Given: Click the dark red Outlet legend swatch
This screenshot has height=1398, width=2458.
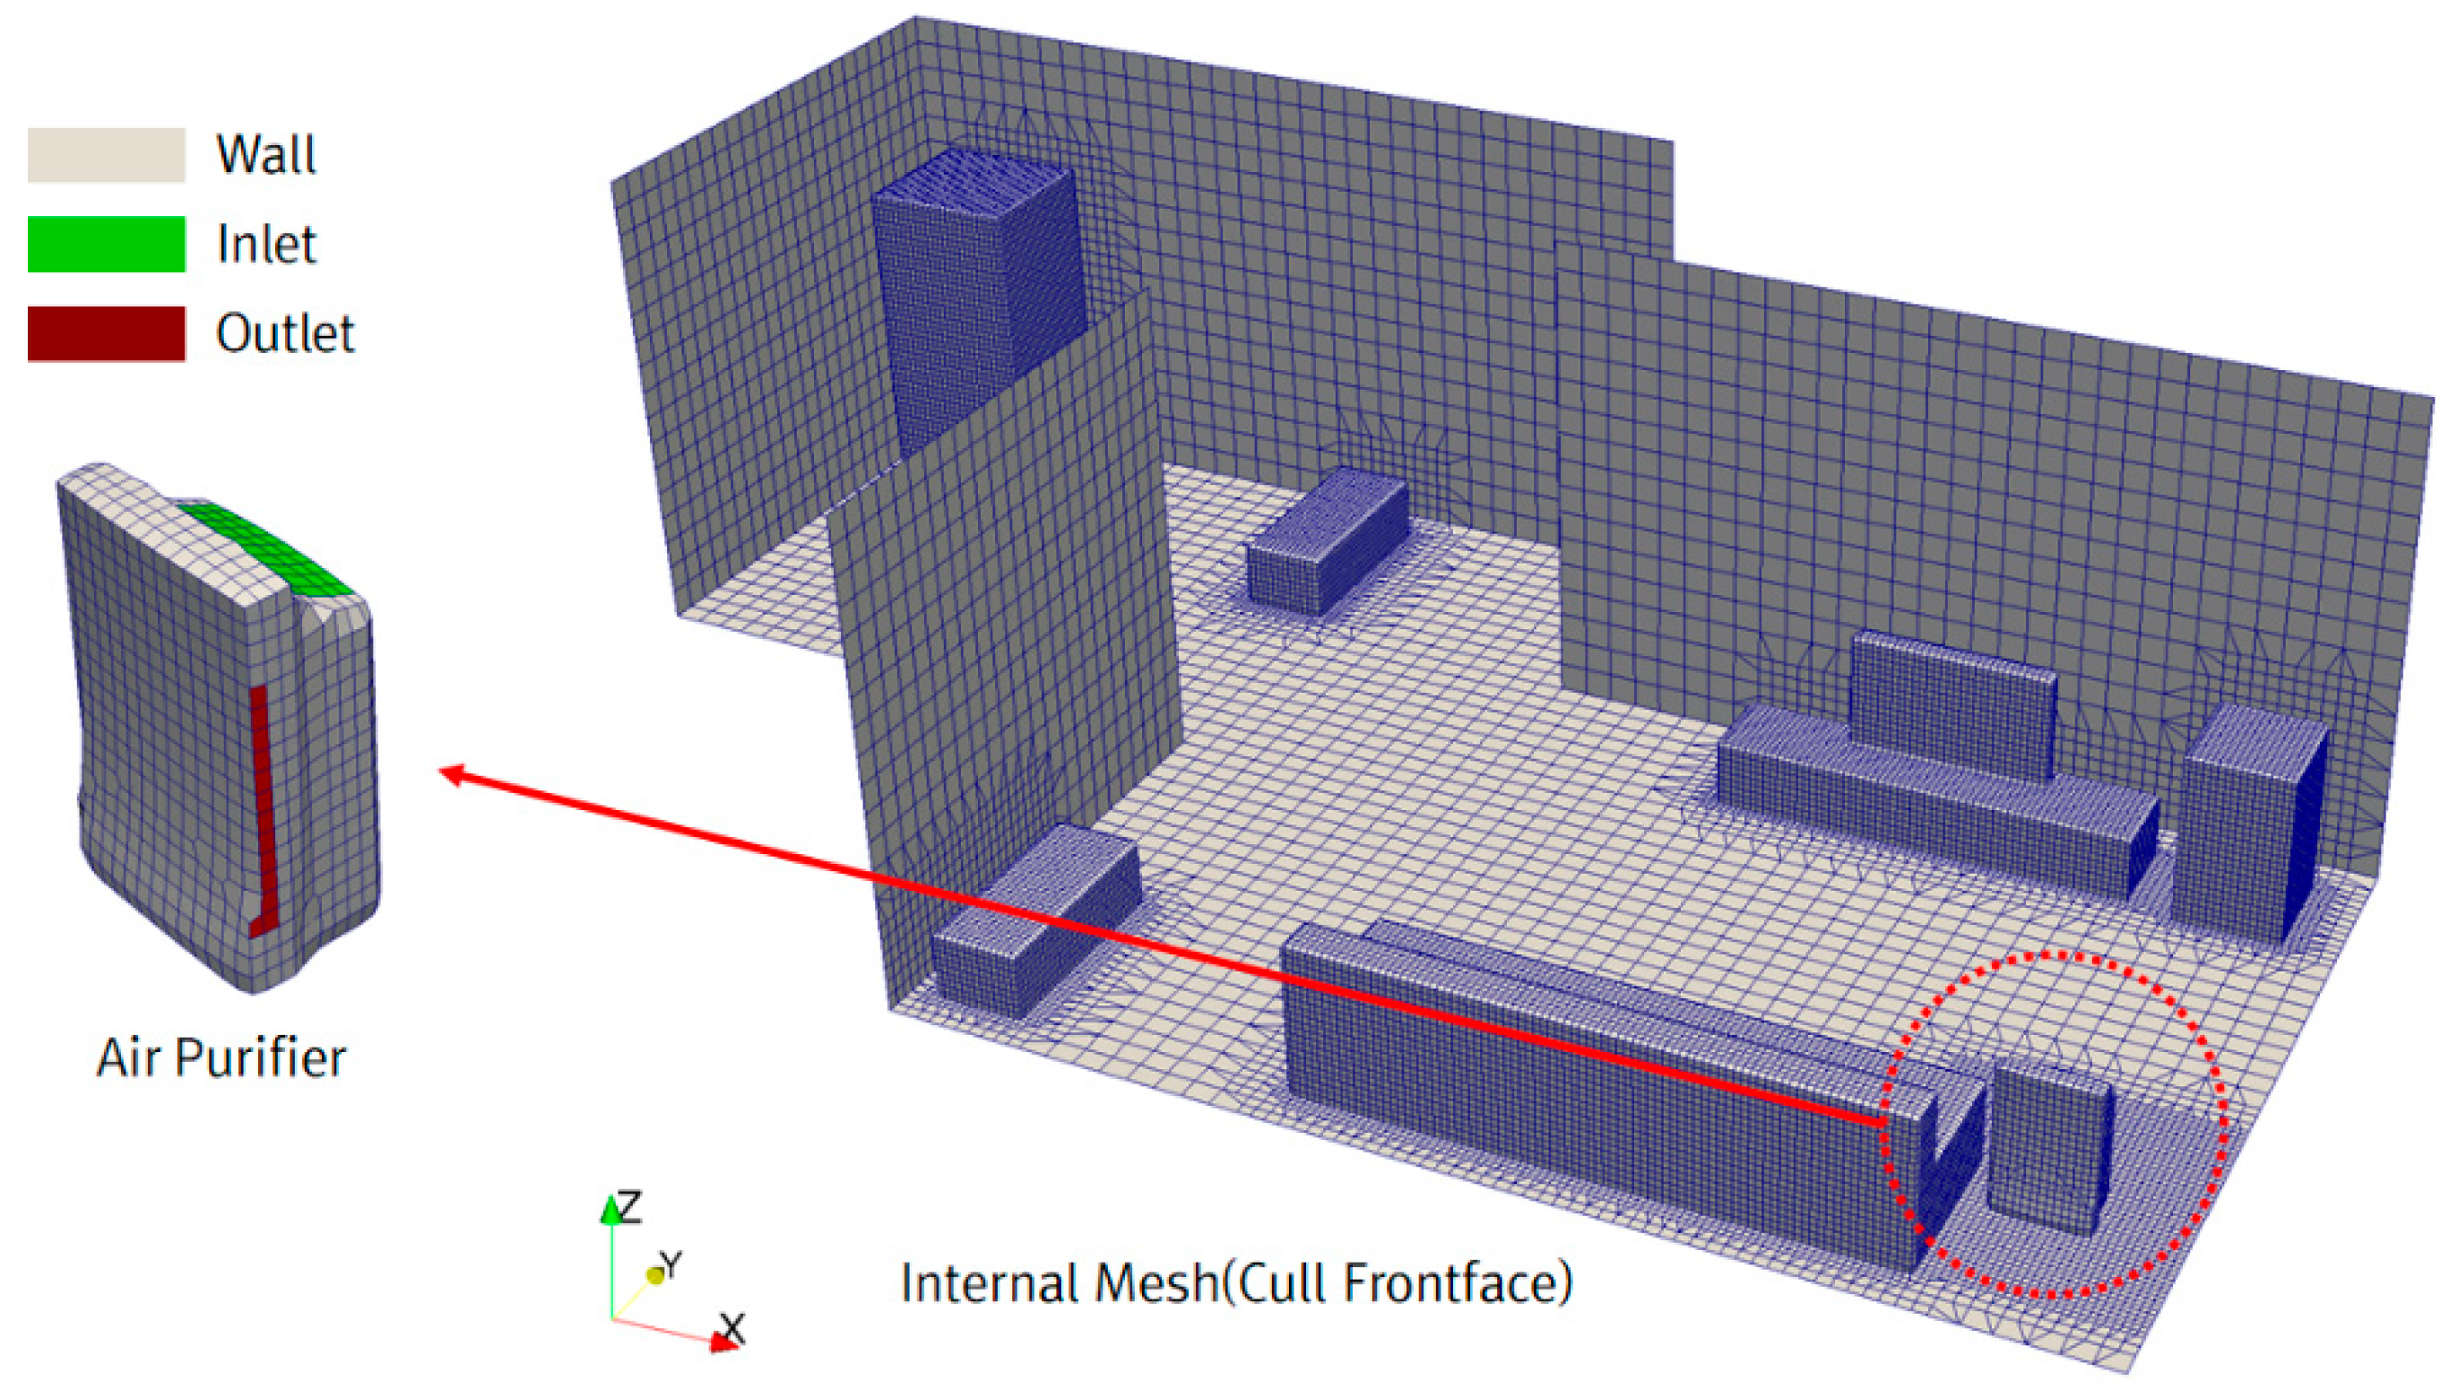Looking at the screenshot, I should (x=106, y=333).
